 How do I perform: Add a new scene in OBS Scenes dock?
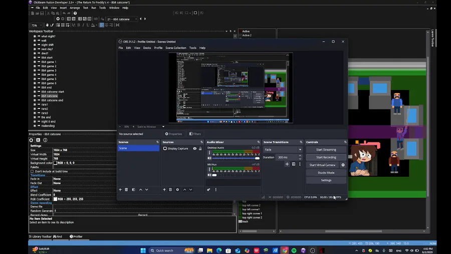click(120, 189)
